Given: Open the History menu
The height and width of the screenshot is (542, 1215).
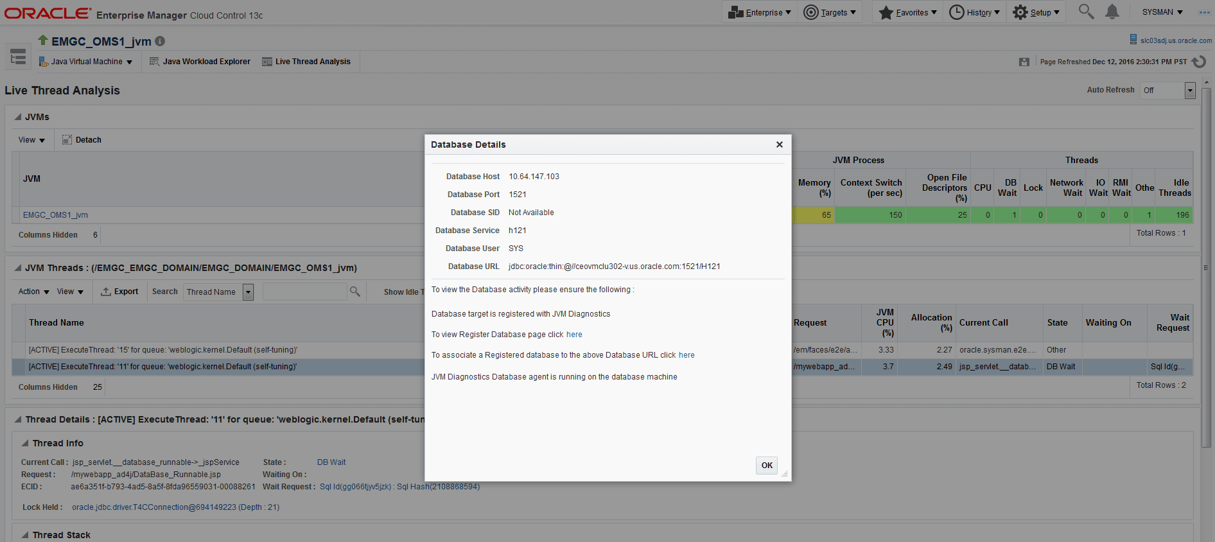Looking at the screenshot, I should 974,12.
